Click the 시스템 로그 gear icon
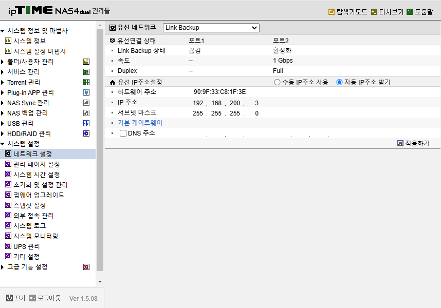Image resolution: width=441 pixels, height=308 pixels. pos(8,225)
